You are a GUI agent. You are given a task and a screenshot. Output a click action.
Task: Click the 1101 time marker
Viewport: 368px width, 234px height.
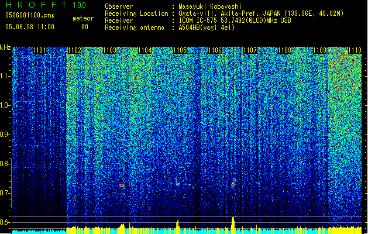[39, 50]
